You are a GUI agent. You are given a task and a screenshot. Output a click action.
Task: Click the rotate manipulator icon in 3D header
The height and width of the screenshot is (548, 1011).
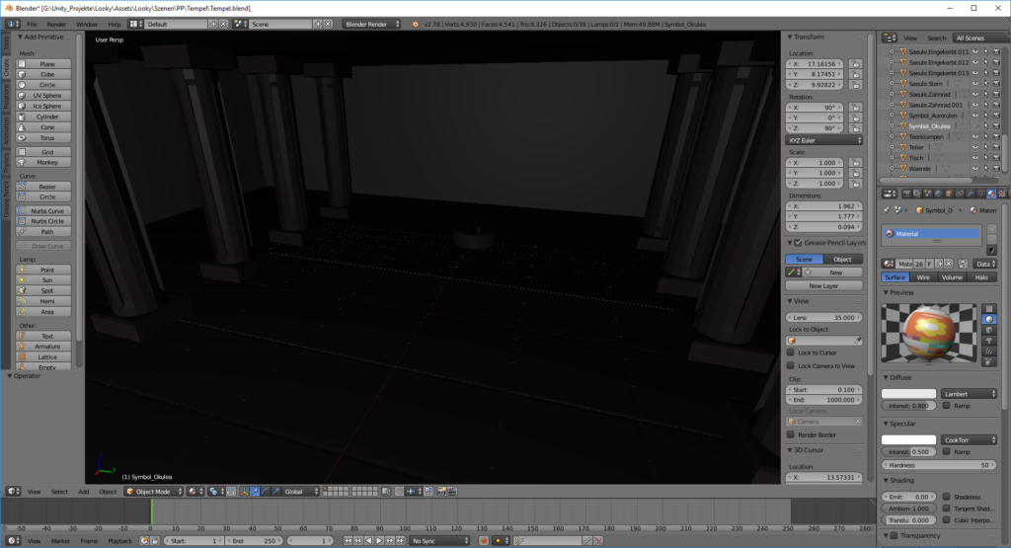click(x=266, y=492)
